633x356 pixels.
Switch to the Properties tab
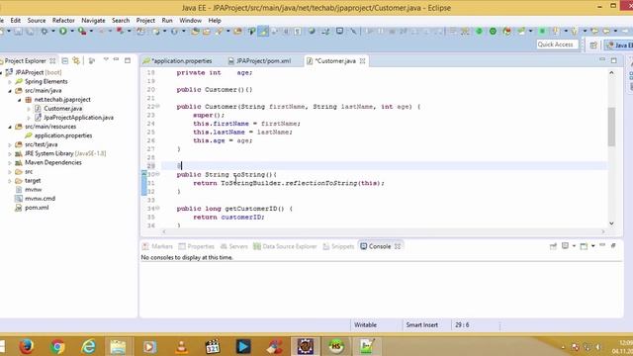(x=197, y=246)
